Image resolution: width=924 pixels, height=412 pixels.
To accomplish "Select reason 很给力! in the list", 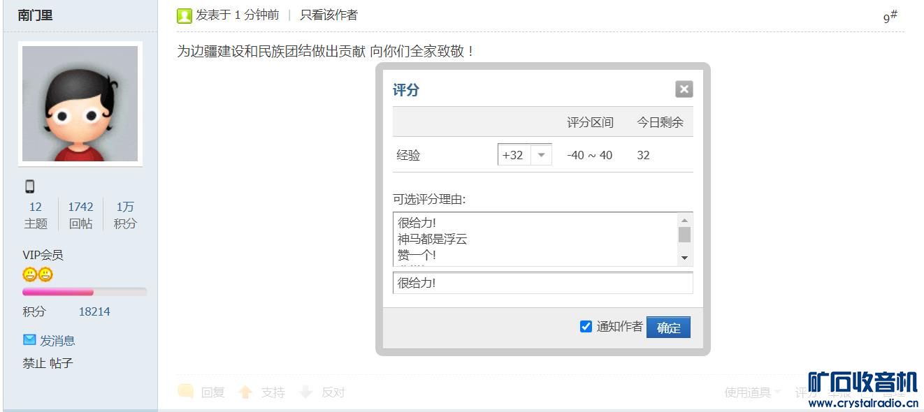I will click(417, 223).
